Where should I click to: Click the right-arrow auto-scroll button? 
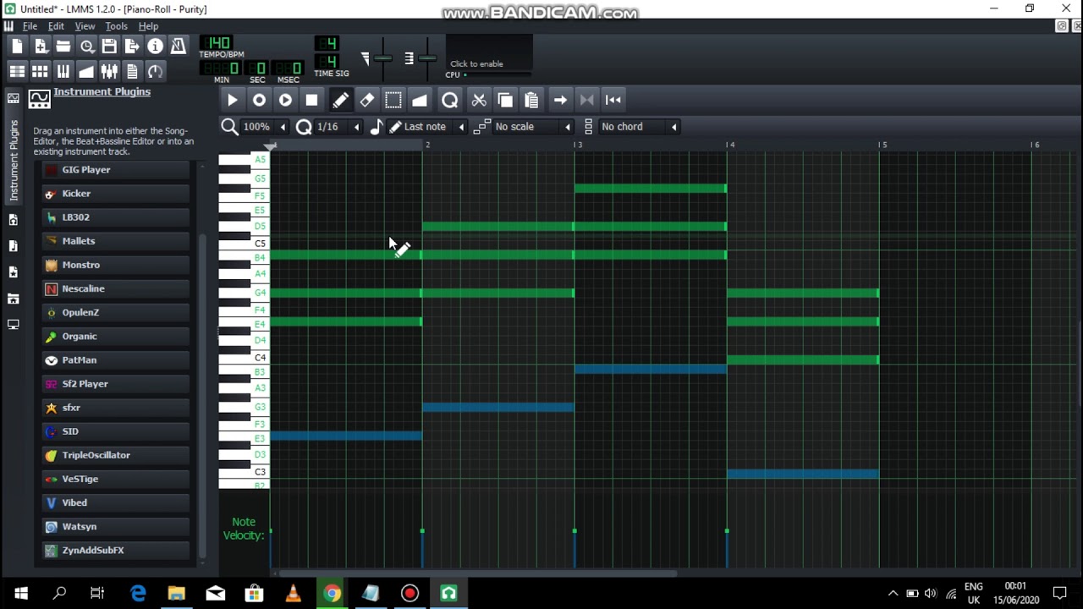coord(560,100)
